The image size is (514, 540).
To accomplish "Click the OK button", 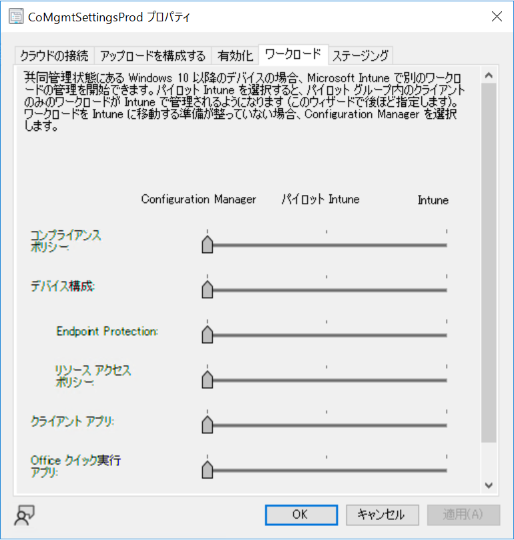I will pyautogui.click(x=300, y=514).
